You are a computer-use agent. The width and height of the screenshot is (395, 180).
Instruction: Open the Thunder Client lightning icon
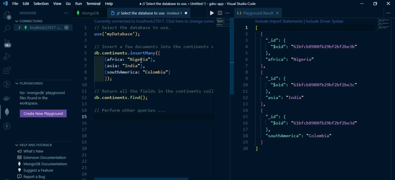point(7,126)
